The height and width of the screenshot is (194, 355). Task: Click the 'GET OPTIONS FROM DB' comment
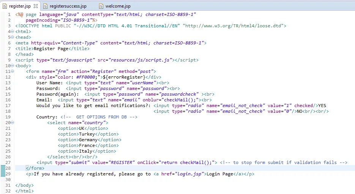pos(99,117)
